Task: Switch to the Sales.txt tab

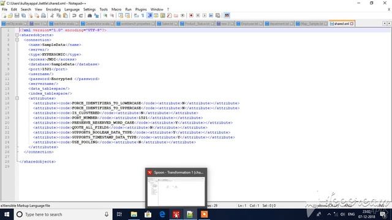Action: point(167,24)
